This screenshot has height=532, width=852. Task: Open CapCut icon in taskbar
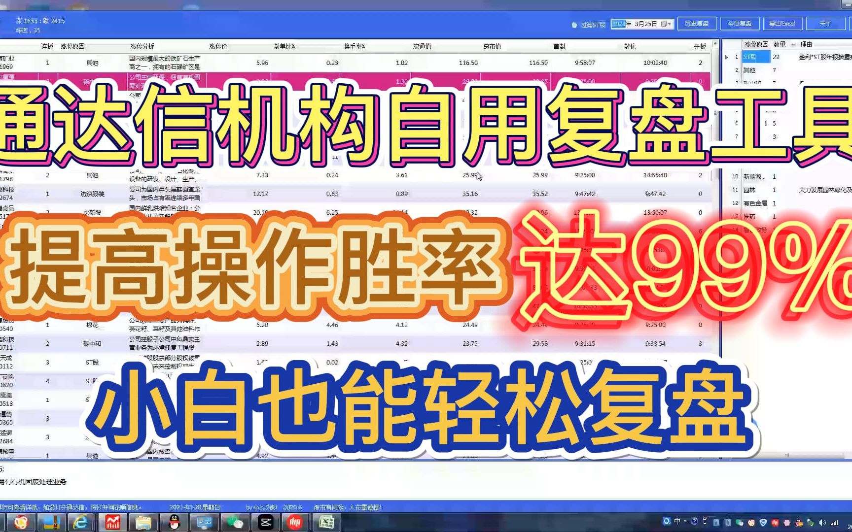click(x=266, y=522)
